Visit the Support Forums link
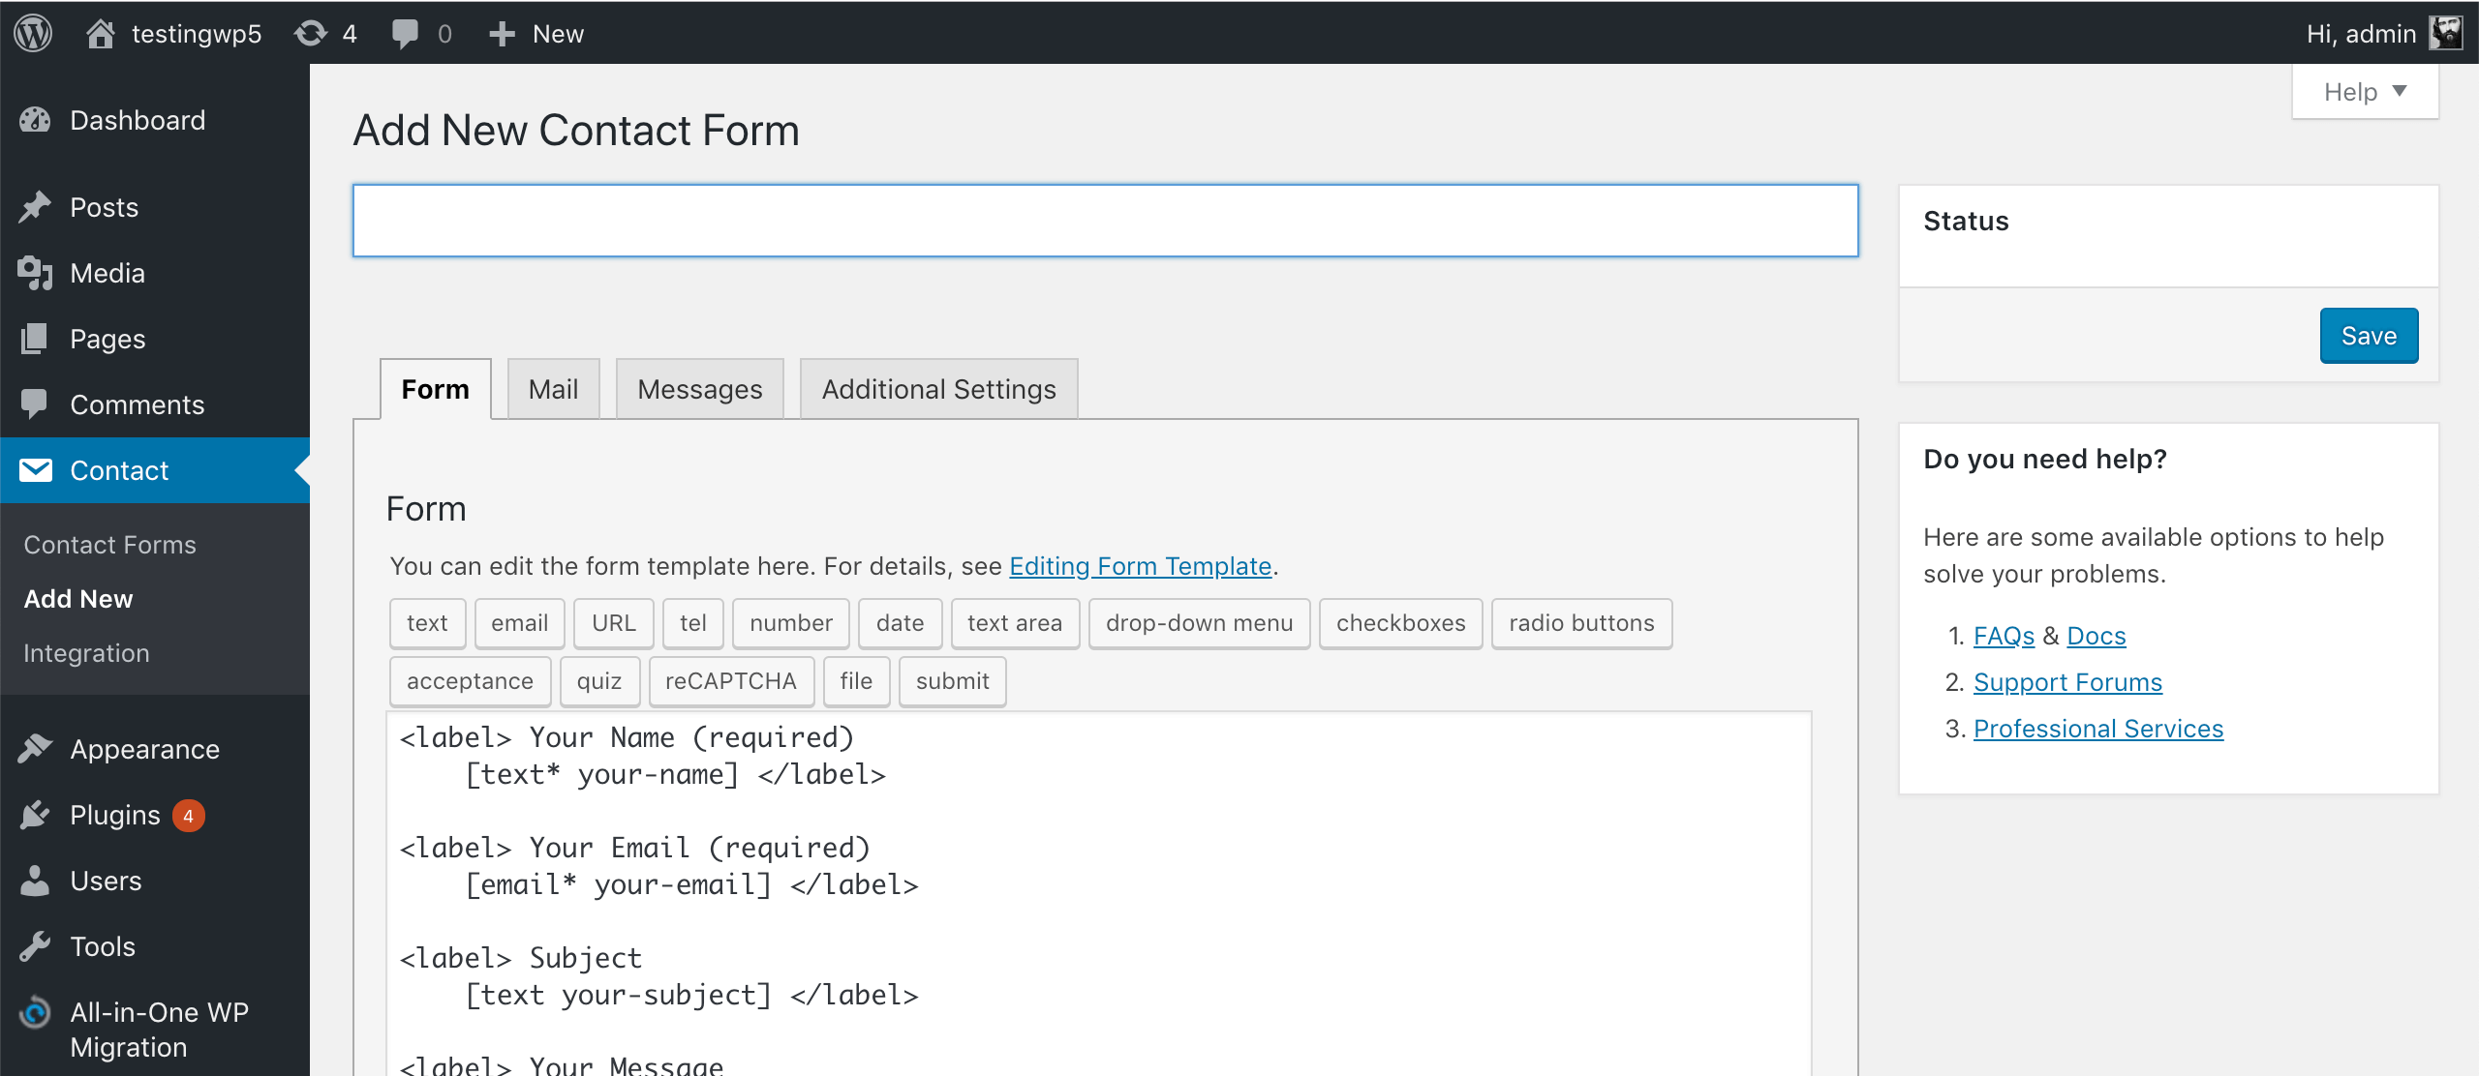 (2068, 681)
